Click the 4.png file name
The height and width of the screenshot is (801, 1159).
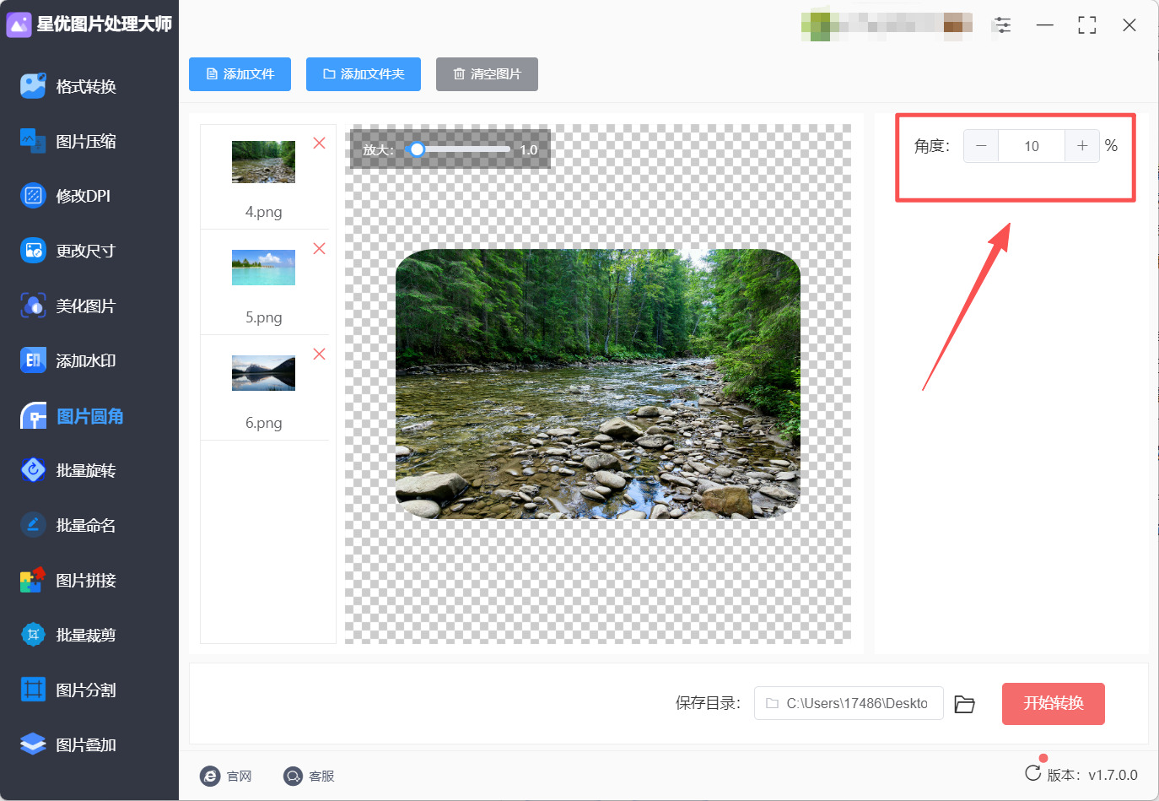coord(264,212)
